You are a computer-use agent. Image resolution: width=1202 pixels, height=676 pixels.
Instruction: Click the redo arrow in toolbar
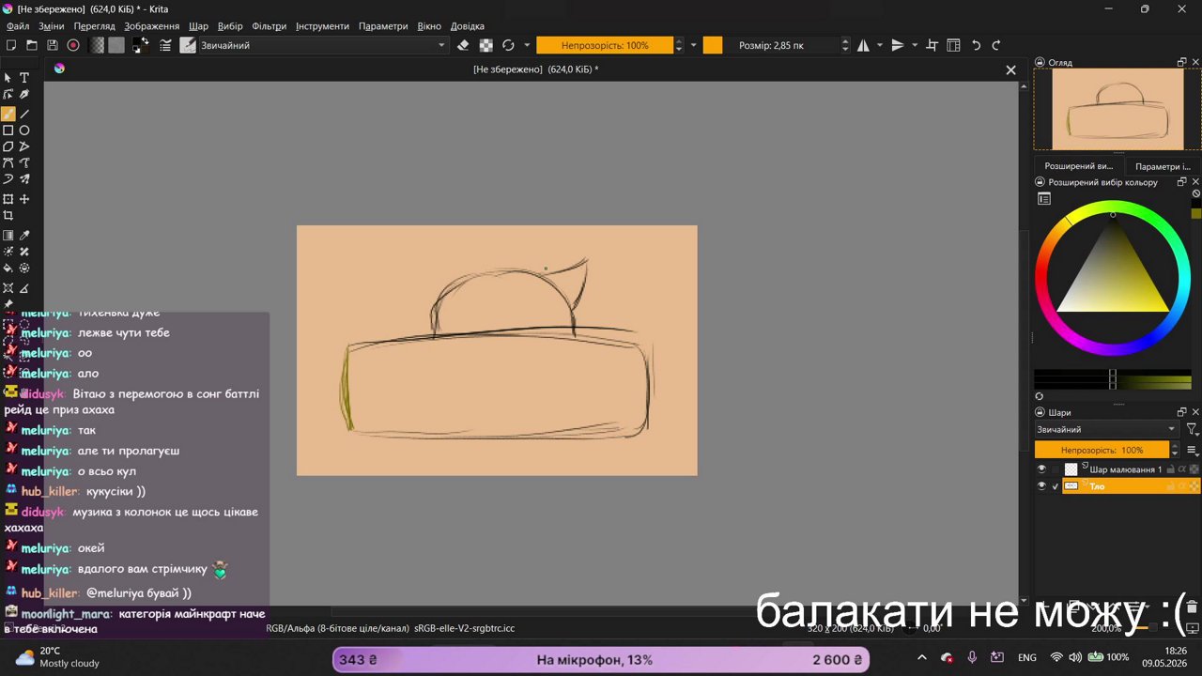(x=996, y=45)
